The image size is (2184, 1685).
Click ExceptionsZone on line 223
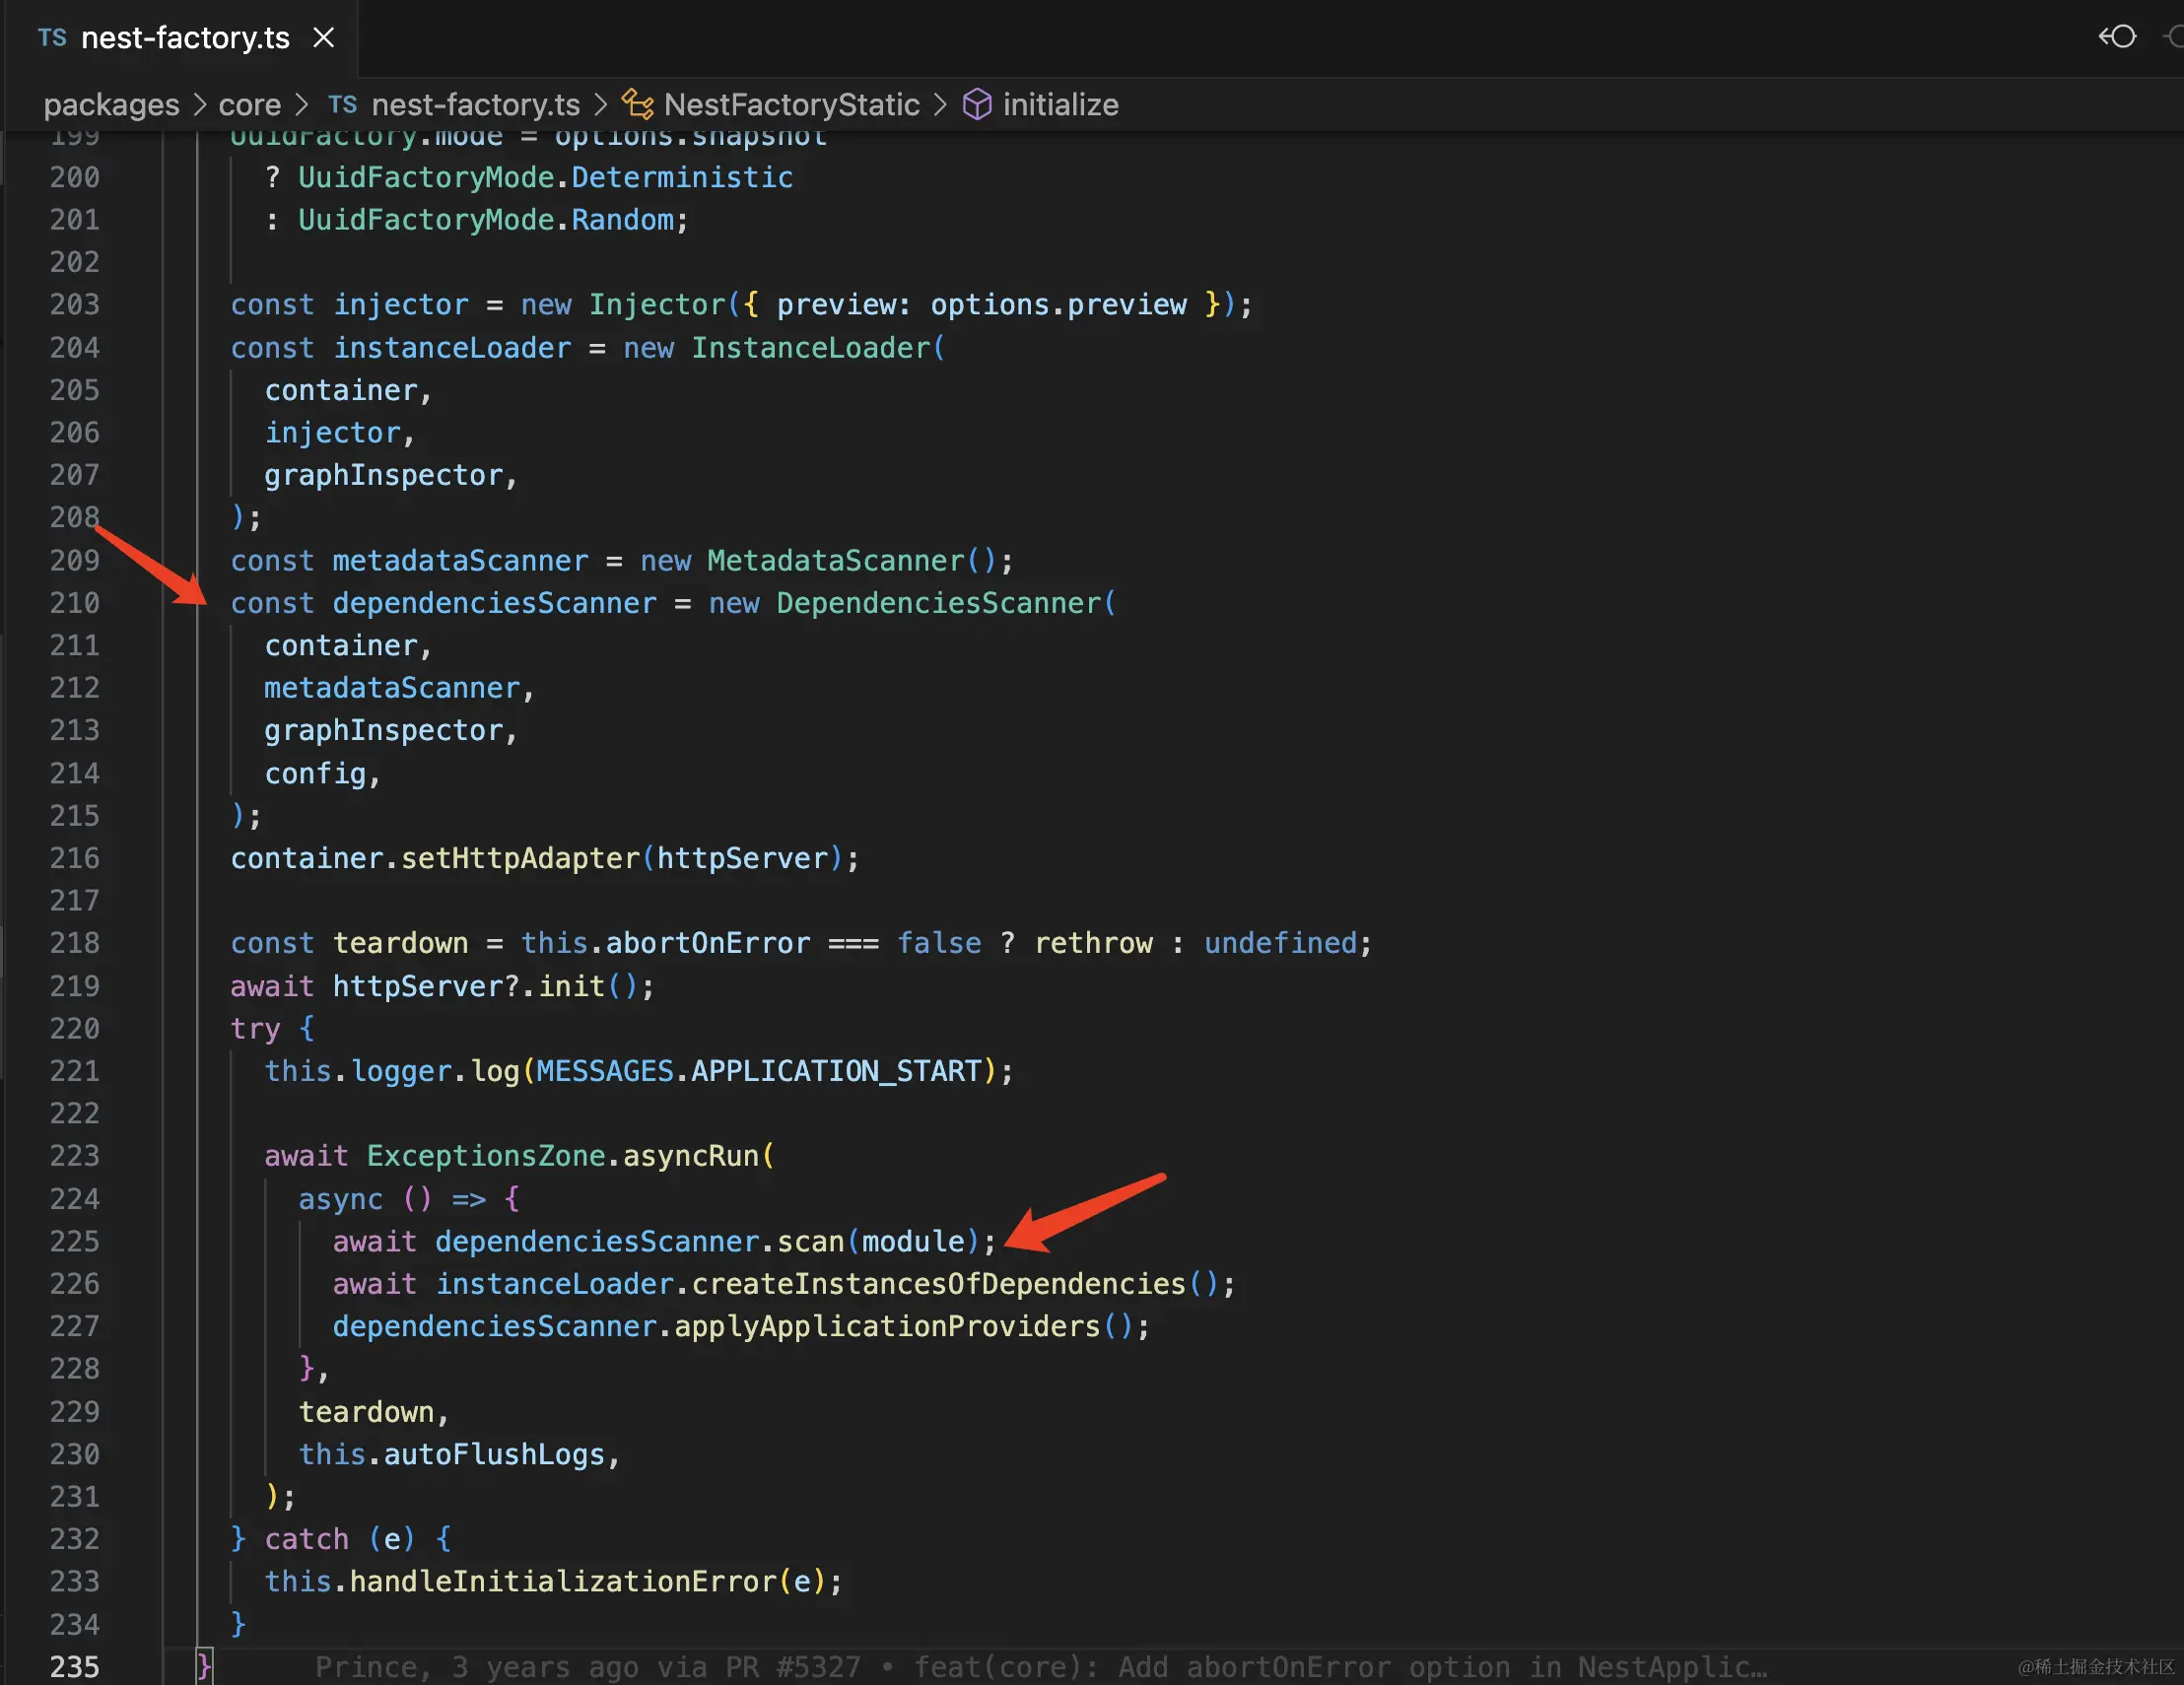pyautogui.click(x=486, y=1156)
